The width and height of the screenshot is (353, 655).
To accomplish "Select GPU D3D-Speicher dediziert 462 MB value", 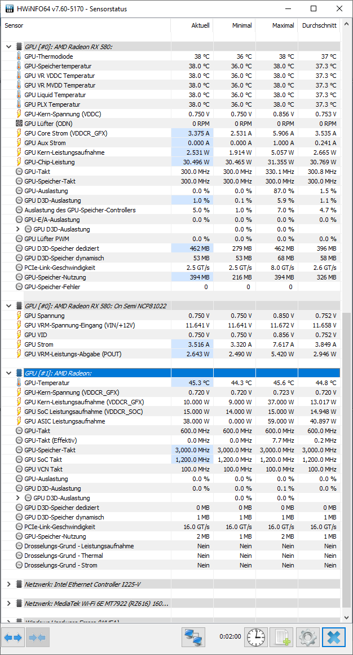I will tap(200, 248).
